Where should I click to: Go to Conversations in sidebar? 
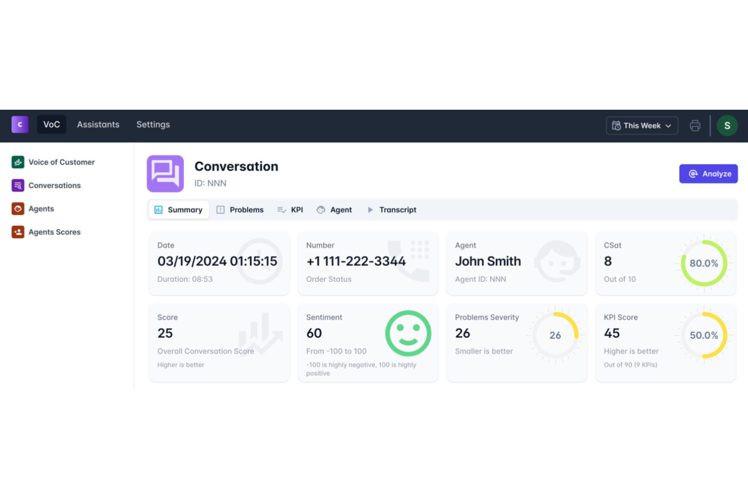(x=55, y=185)
